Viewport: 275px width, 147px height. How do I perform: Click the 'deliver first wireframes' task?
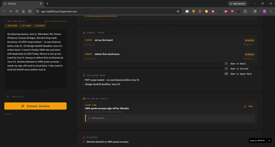coord(107,54)
